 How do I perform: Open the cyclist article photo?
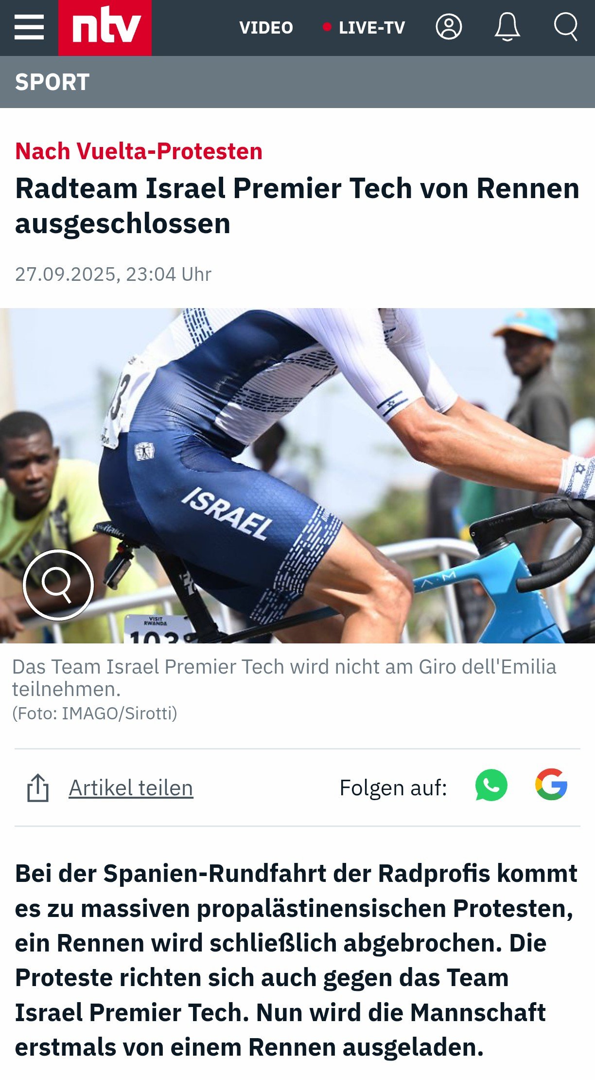pyautogui.click(x=297, y=476)
